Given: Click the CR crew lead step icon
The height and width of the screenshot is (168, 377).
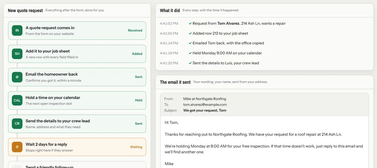Looking at the screenshot, I should pyautogui.click(x=17, y=124).
